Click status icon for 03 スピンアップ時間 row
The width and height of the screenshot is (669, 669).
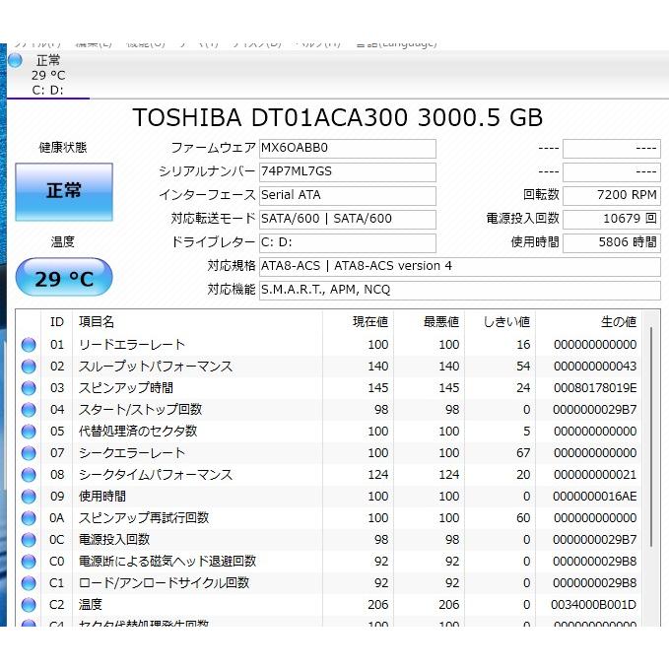(29, 388)
